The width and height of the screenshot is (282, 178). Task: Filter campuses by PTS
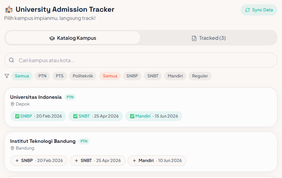tap(60, 76)
